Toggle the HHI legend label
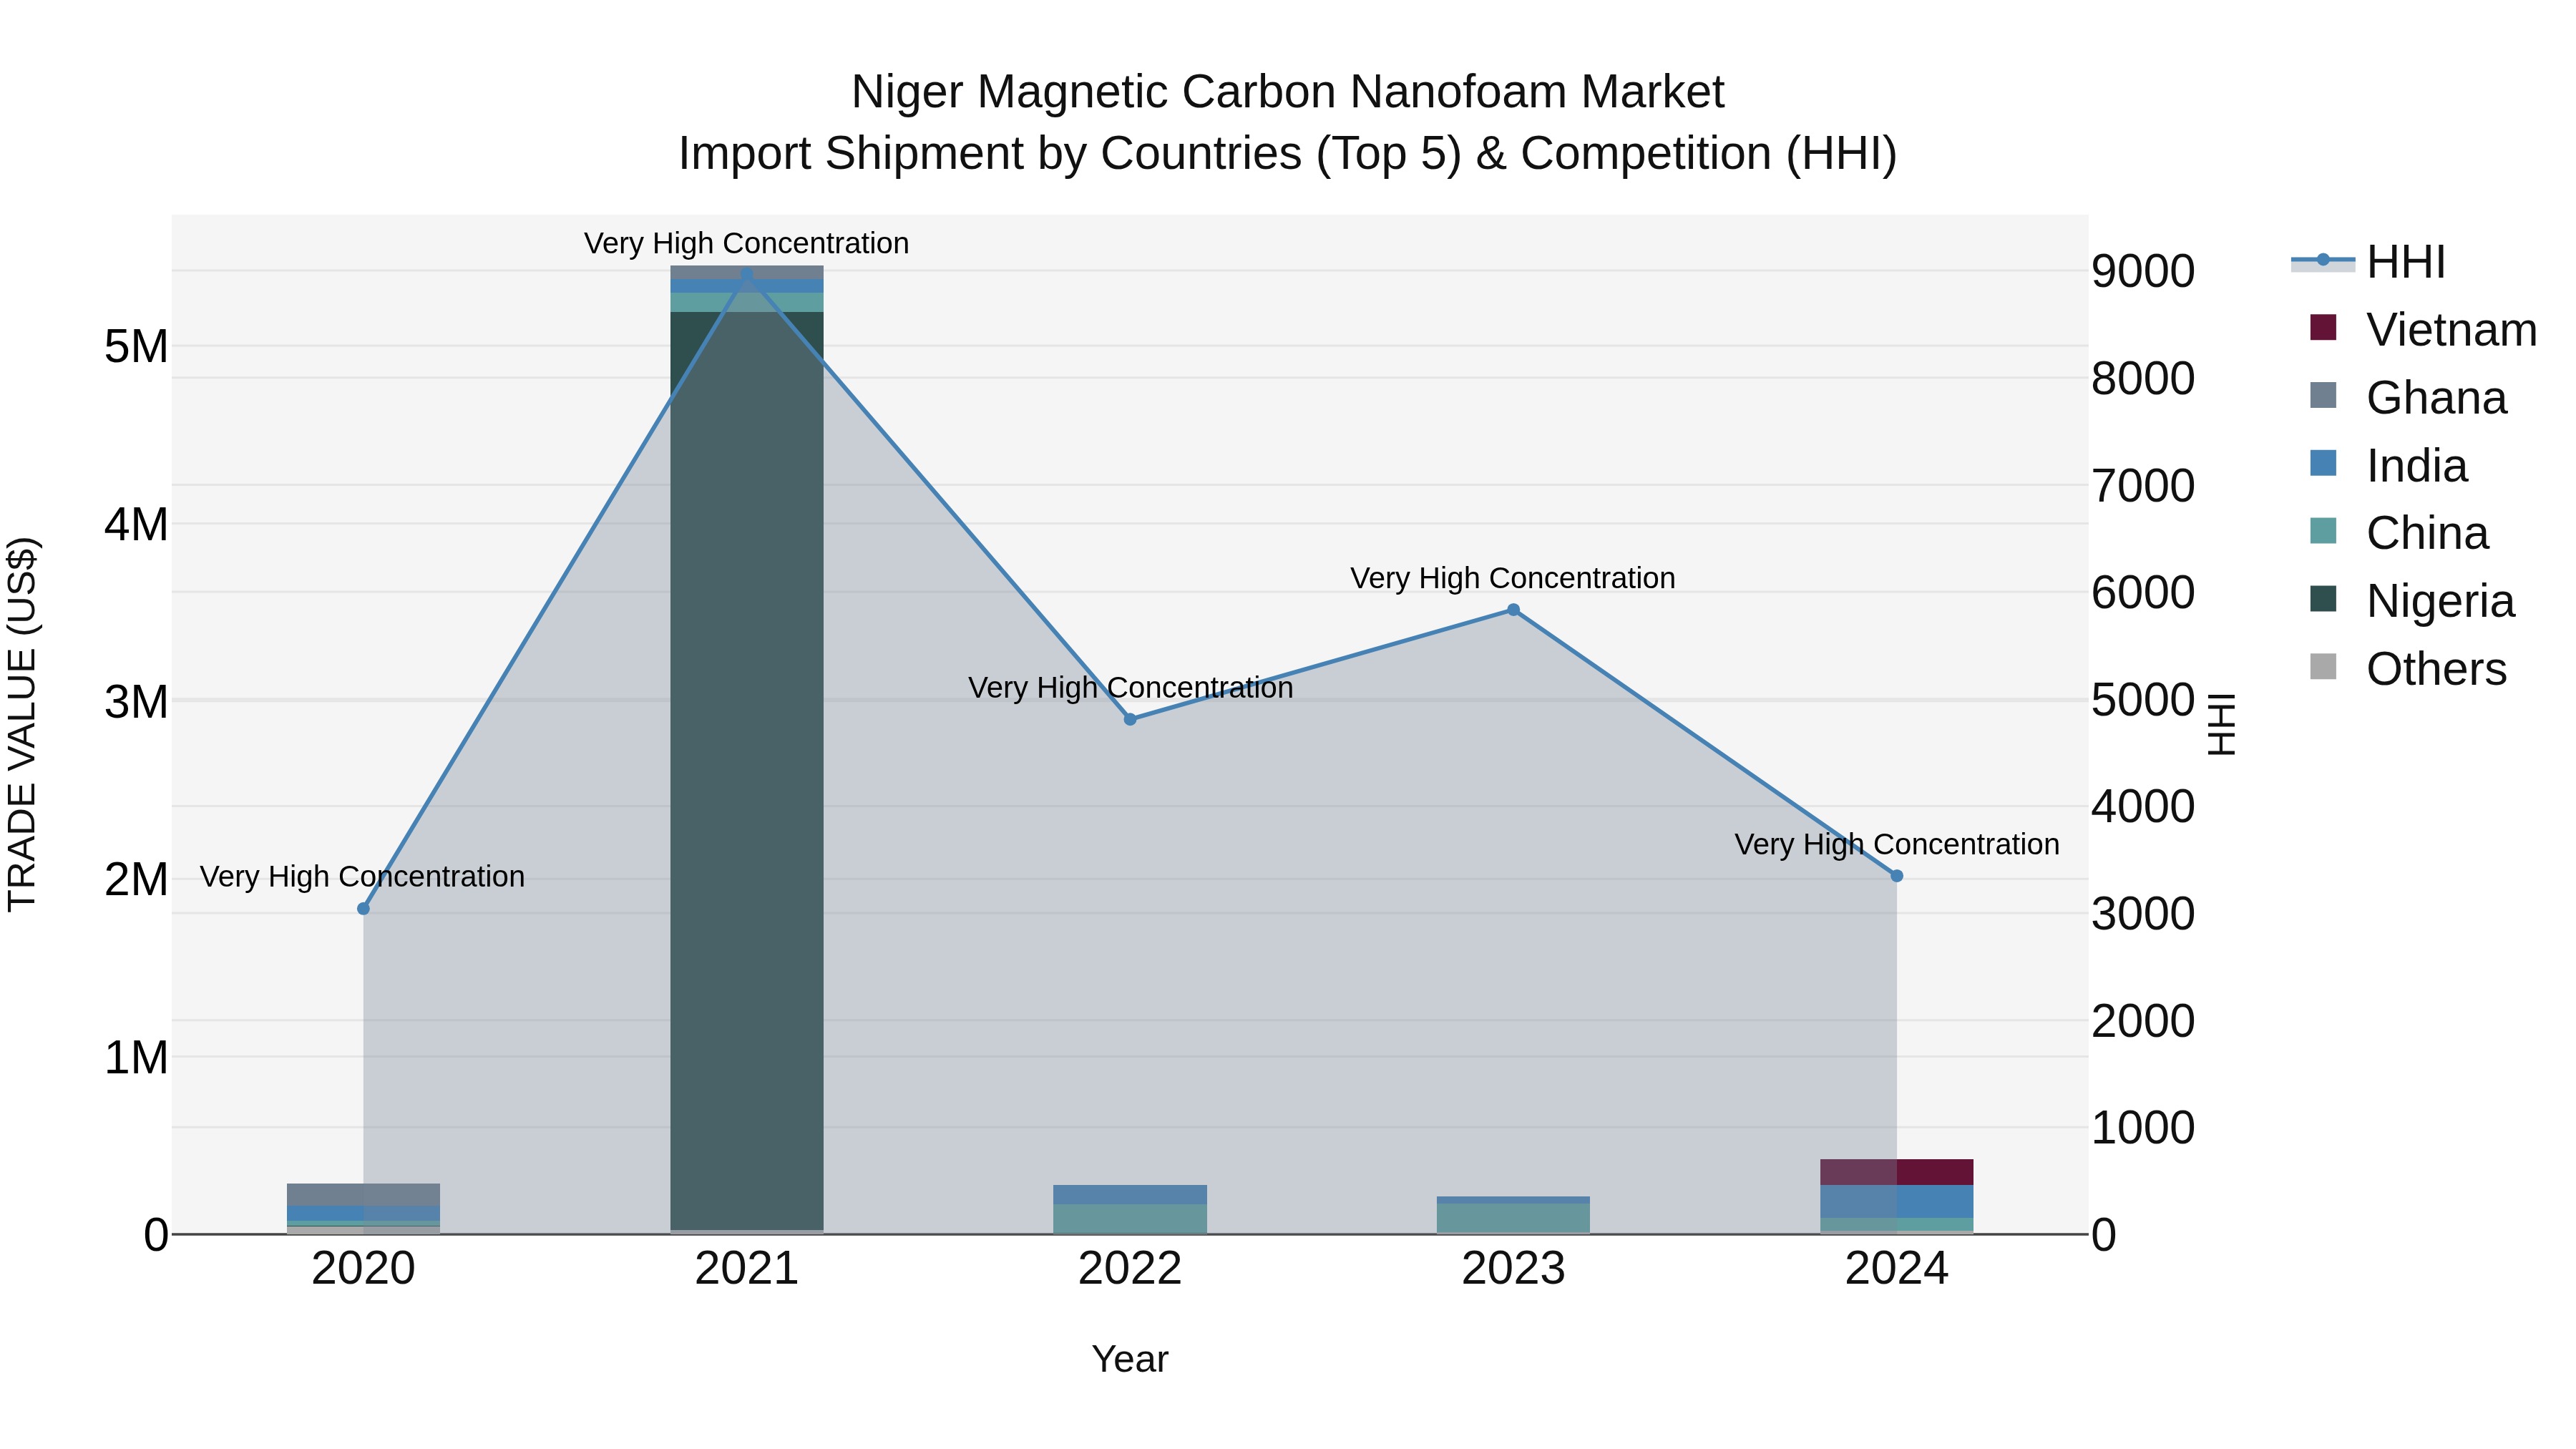Image resolution: width=2576 pixels, height=1449 pixels. pyautogui.click(x=2406, y=262)
